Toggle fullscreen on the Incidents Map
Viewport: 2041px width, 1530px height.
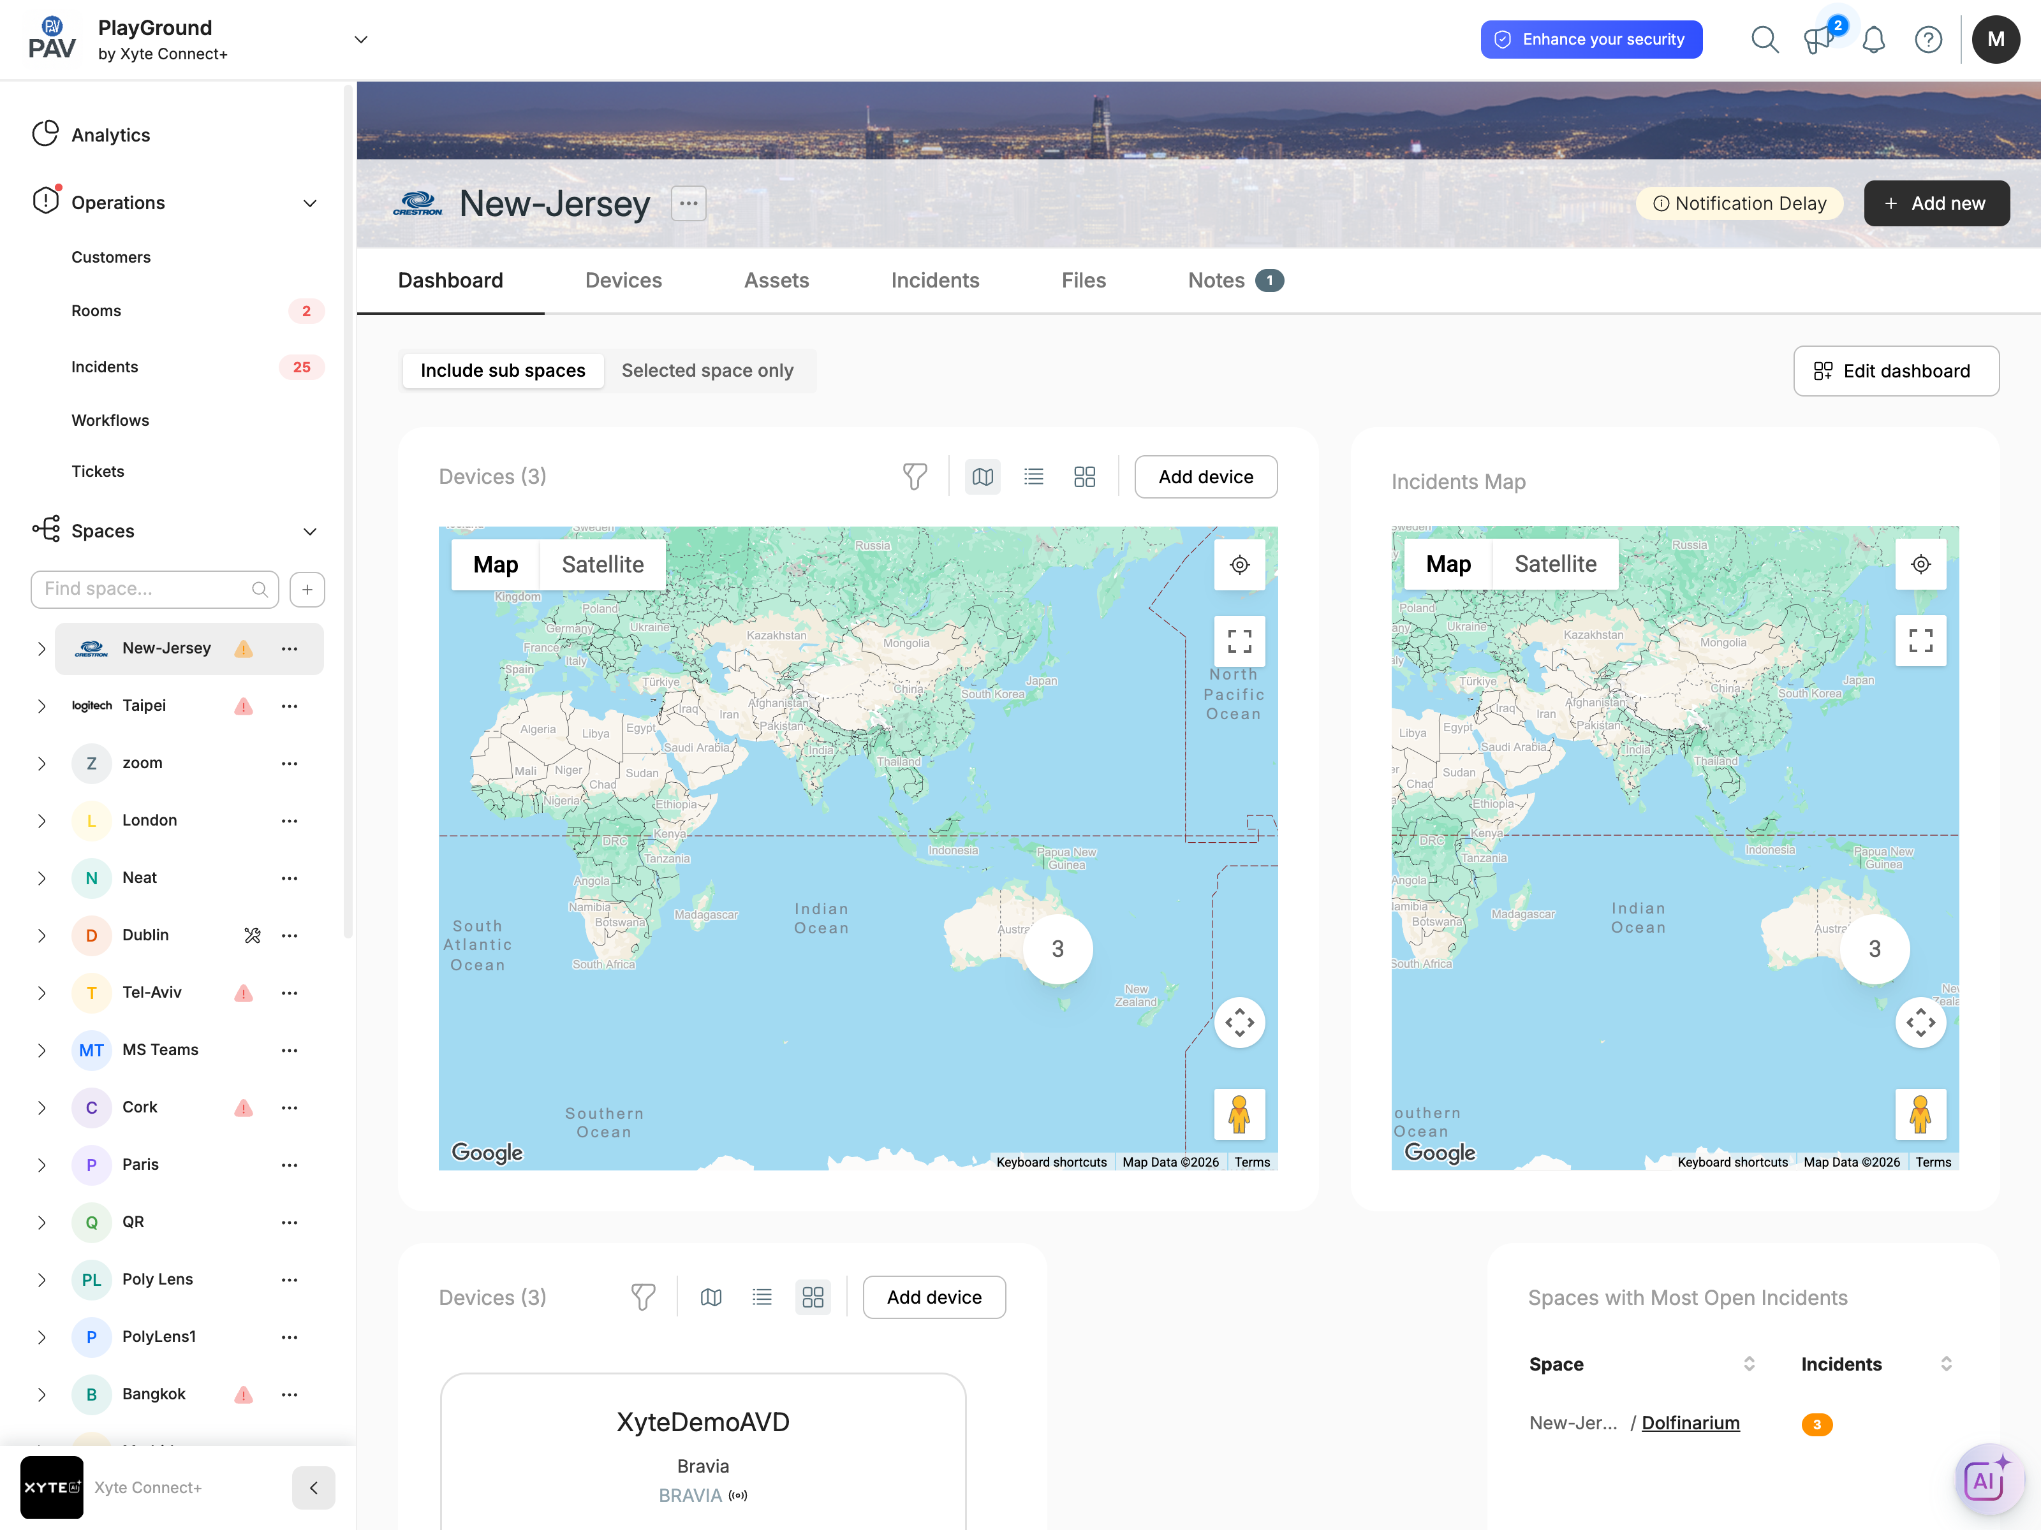(1920, 641)
